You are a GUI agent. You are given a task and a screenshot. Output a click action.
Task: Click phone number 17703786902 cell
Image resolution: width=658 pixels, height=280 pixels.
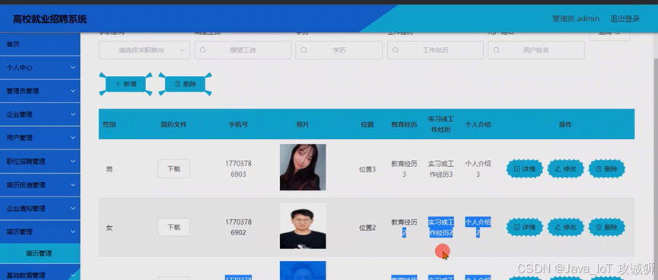tap(238, 228)
